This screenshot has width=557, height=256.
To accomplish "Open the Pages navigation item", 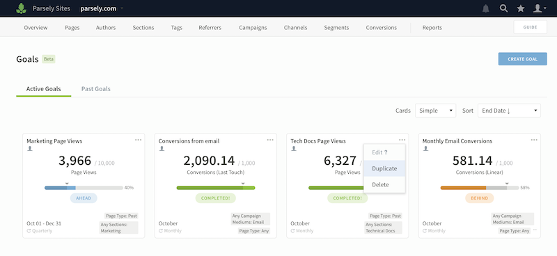I will tap(72, 27).
